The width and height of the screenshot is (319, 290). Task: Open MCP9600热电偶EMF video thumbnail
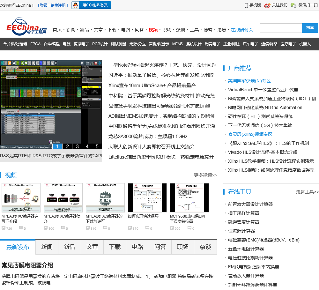tap(189, 197)
